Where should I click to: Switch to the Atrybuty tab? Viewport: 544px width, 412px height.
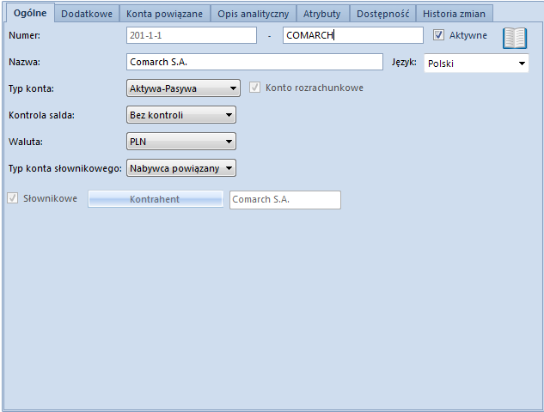(x=322, y=14)
